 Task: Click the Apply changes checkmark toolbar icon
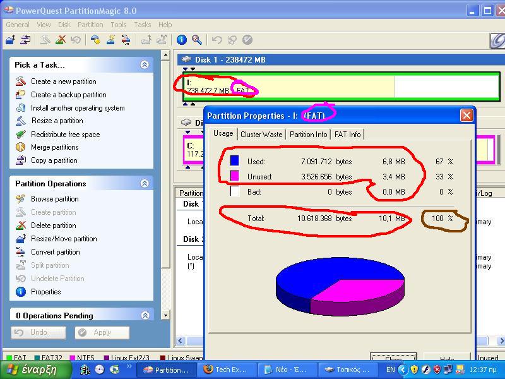point(247,40)
